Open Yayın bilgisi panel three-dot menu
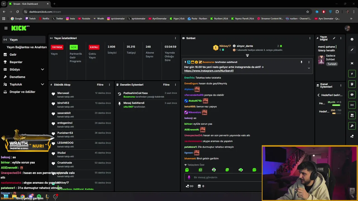 point(341,38)
